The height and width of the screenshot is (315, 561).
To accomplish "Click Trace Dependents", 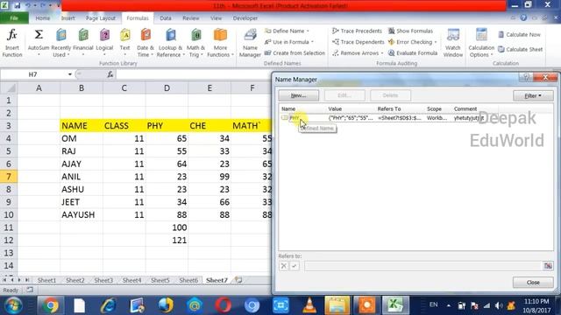I will point(359,42).
